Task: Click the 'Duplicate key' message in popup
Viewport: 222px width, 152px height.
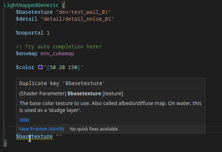Action: pos(62,84)
